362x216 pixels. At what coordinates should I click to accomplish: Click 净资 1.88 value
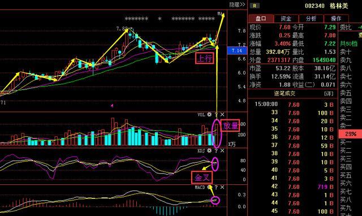point(285,85)
